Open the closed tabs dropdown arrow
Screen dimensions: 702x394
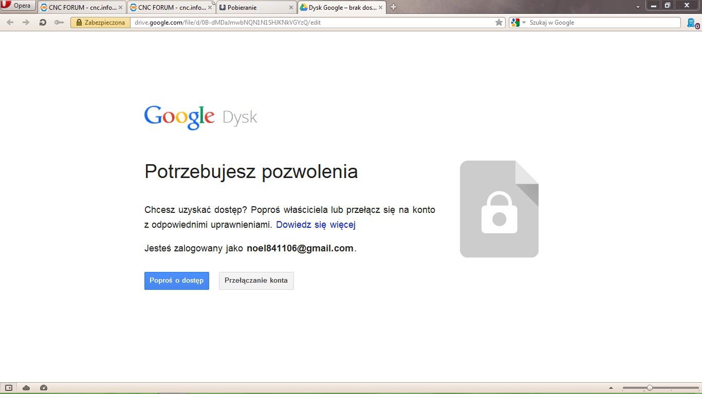[638, 7]
